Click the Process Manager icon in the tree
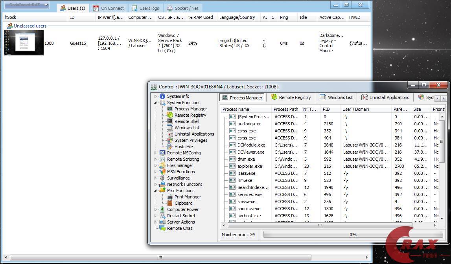This screenshot has width=451, height=264. (170, 109)
